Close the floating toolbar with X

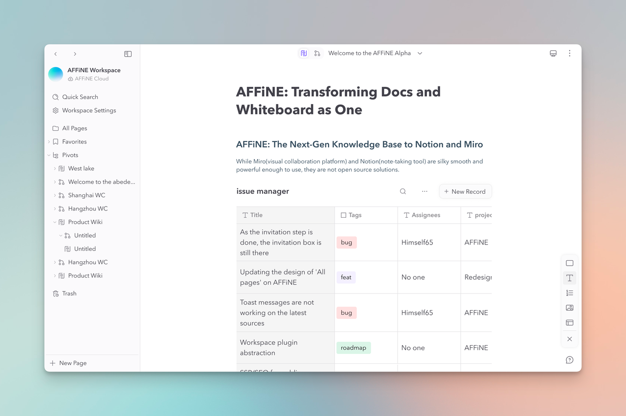point(569,339)
